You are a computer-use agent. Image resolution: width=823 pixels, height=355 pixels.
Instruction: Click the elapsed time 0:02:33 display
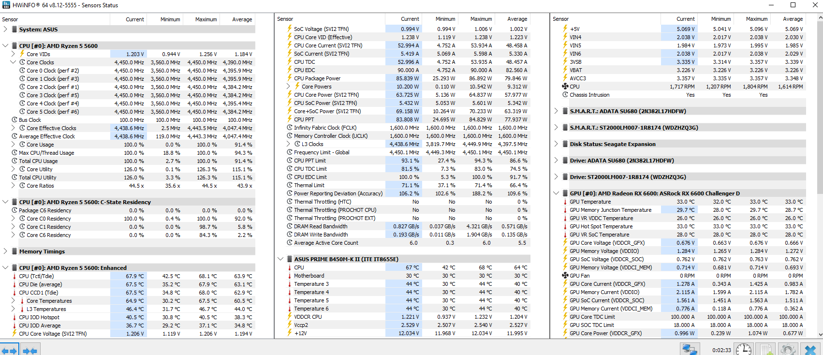(721, 350)
